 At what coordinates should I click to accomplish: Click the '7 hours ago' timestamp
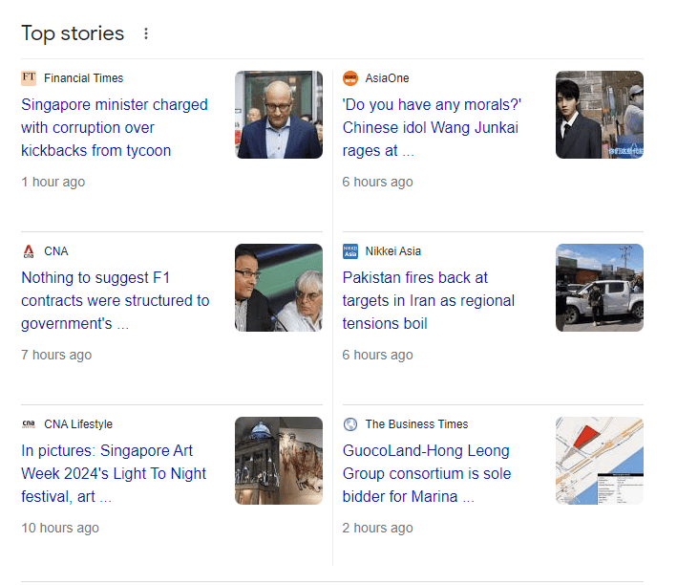pos(56,355)
